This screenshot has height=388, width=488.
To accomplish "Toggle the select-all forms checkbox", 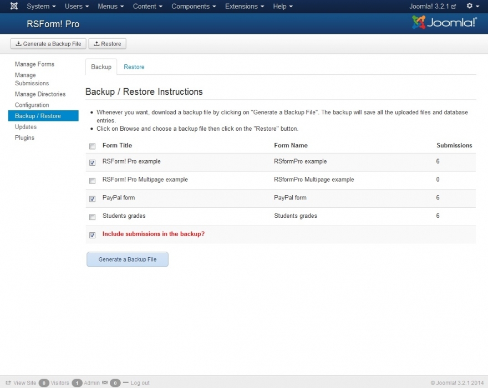I will tap(93, 146).
